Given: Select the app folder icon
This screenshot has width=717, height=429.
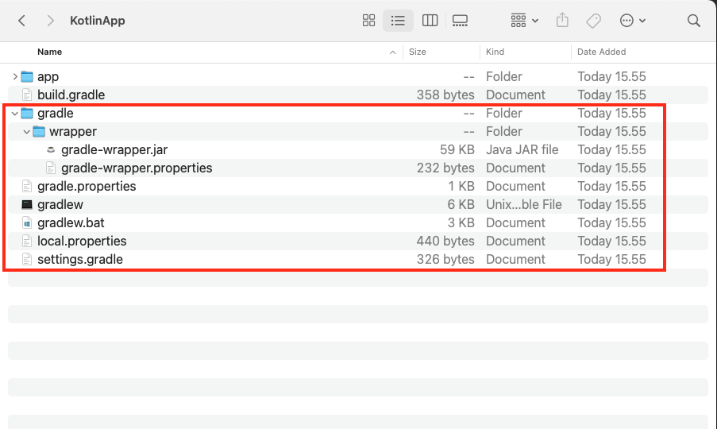Looking at the screenshot, I should coord(28,76).
